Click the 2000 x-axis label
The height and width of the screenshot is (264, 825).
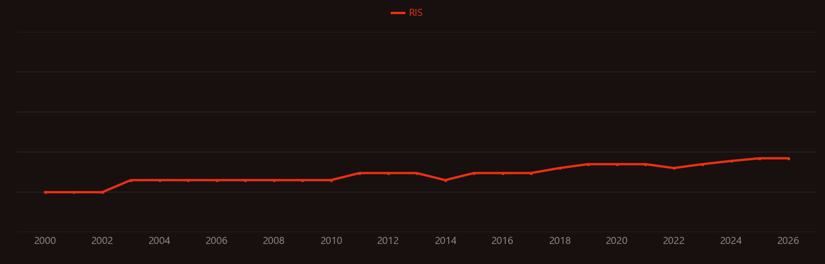point(45,241)
